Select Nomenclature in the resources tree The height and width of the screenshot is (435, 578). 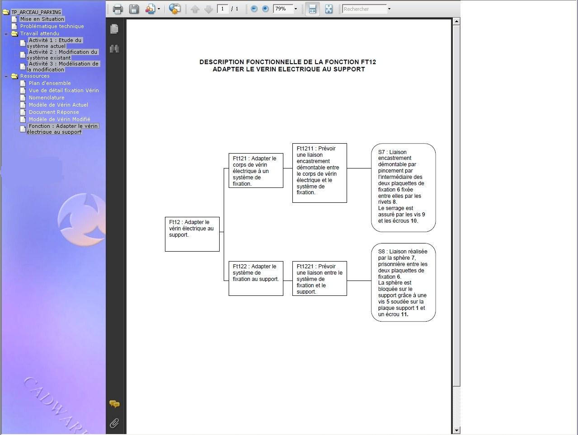[x=47, y=98]
